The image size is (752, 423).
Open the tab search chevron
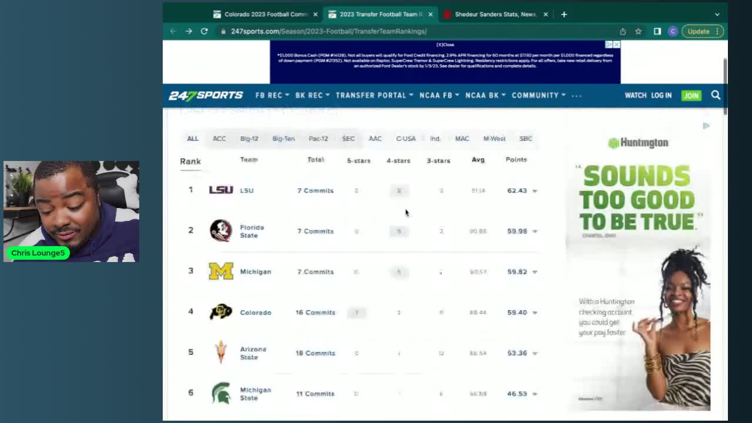pyautogui.click(x=717, y=14)
